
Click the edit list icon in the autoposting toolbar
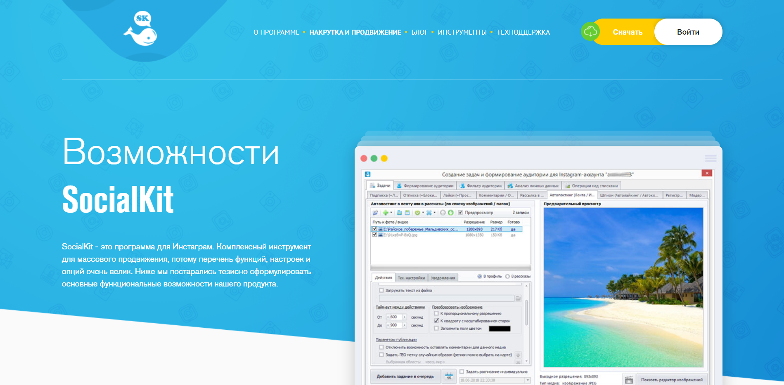[x=375, y=213]
